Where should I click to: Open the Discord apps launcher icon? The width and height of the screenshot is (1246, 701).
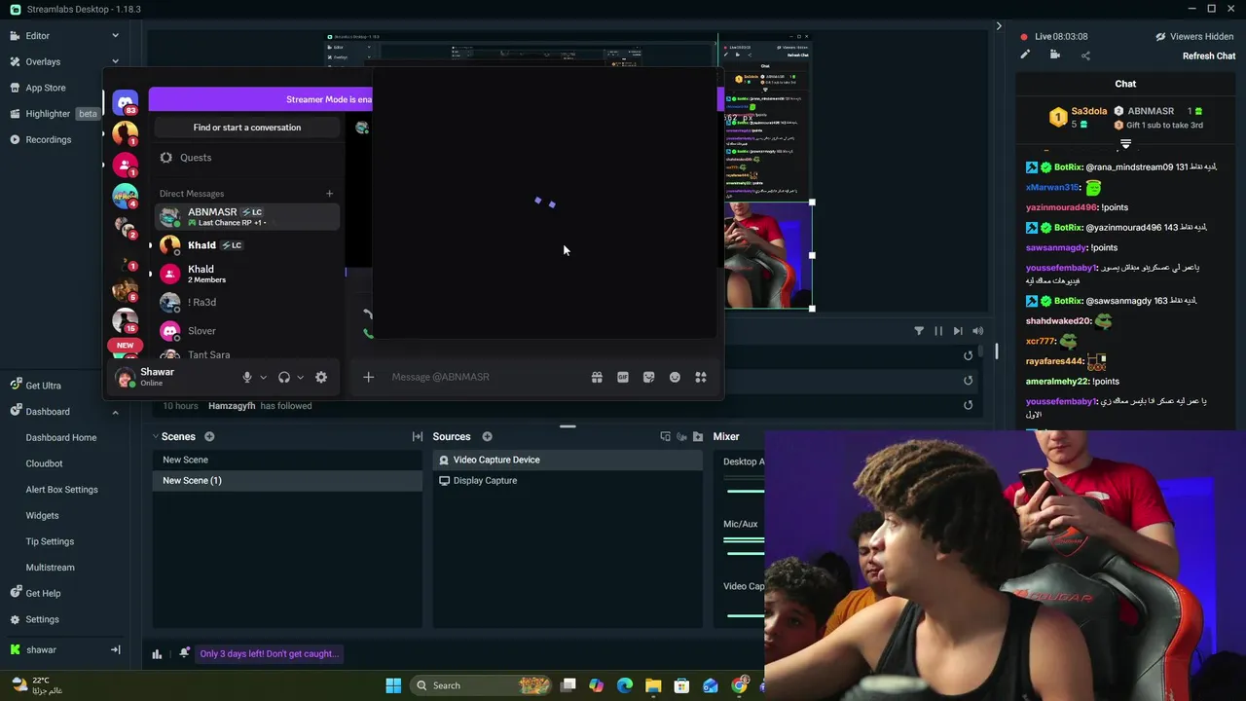pos(700,377)
